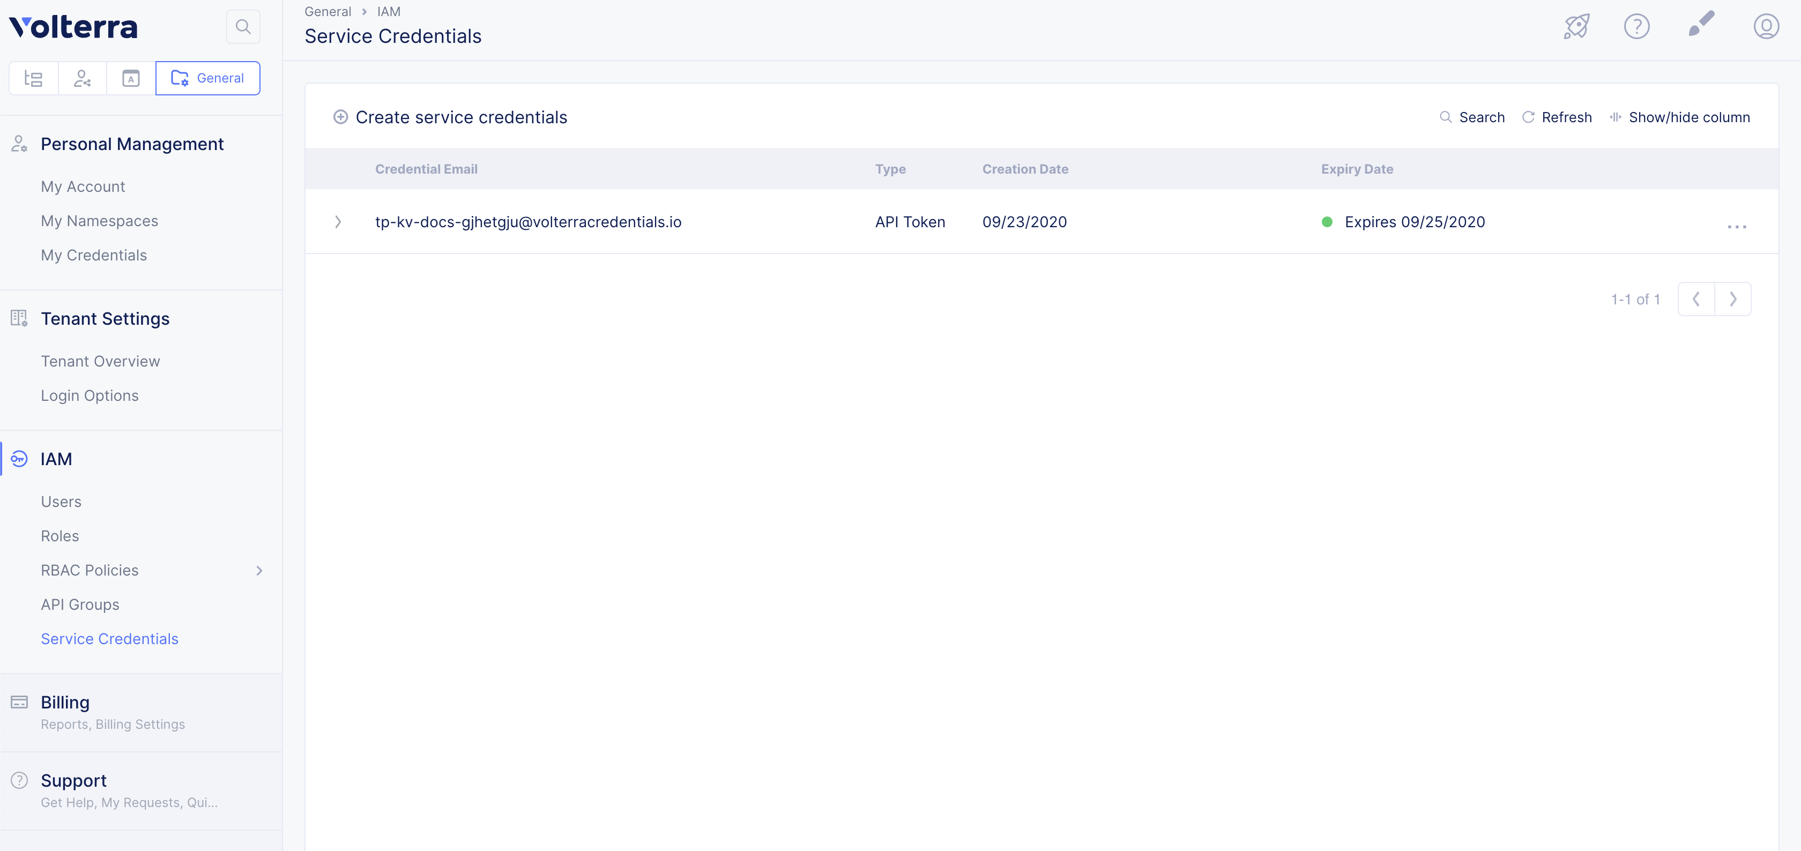Open the user profile icon

(1766, 27)
